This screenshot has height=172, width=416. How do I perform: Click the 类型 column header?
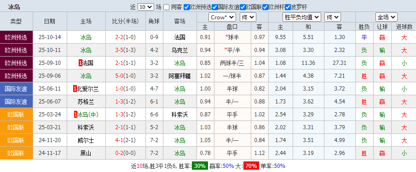pyautogui.click(x=16, y=21)
